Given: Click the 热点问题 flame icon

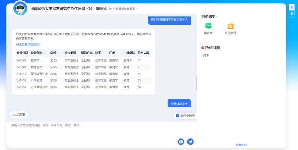Looking at the screenshot, I should point(203,47).
